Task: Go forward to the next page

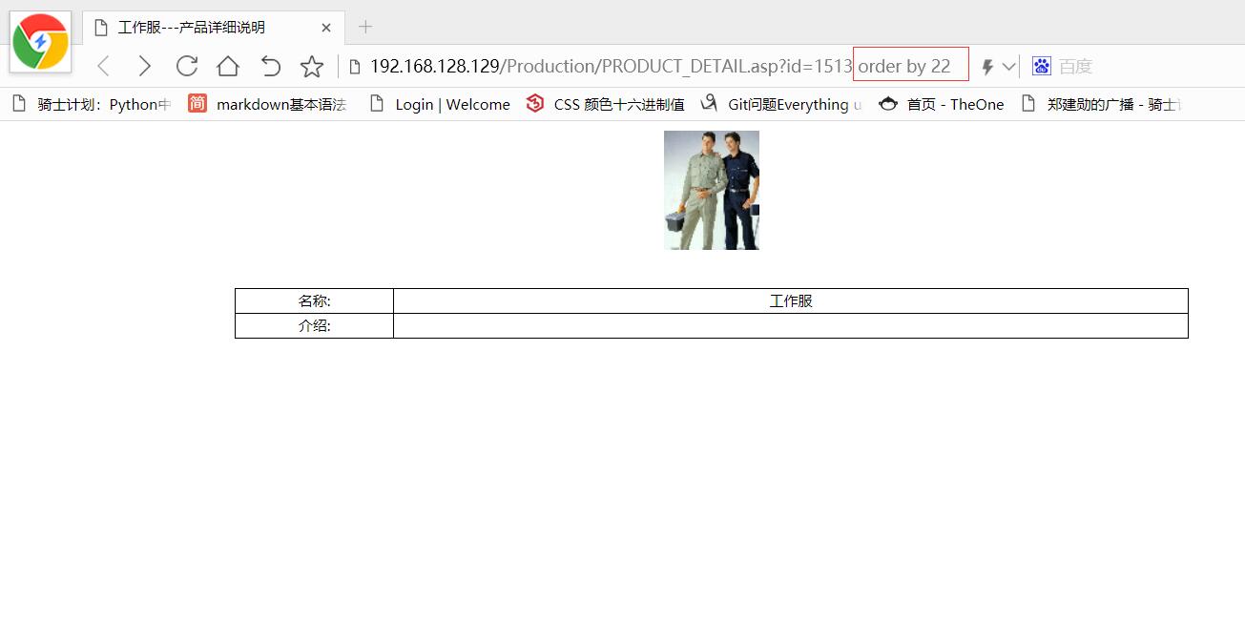Action: (x=145, y=66)
